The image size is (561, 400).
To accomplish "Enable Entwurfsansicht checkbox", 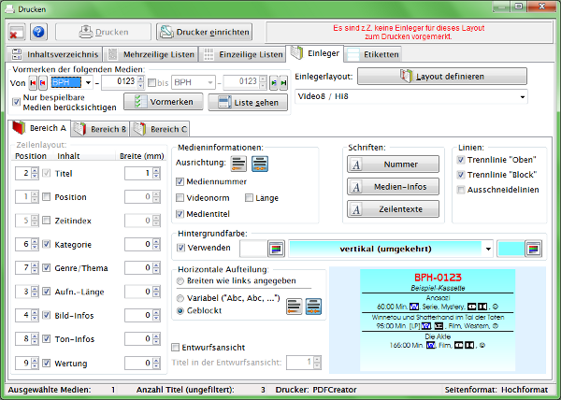I will click(176, 347).
